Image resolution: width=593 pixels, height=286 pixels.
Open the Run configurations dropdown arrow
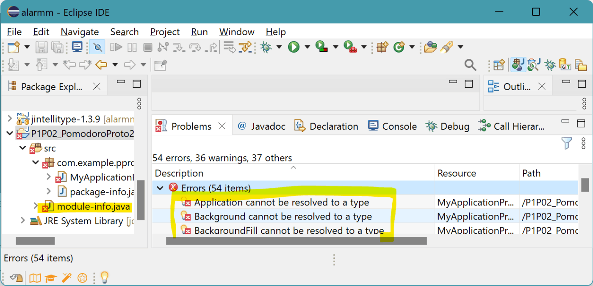pyautogui.click(x=307, y=47)
